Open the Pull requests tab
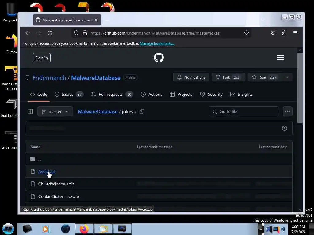The width and height of the screenshot is (314, 235). pyautogui.click(x=112, y=94)
